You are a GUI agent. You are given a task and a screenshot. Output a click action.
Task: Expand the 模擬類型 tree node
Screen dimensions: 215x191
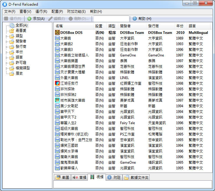tap(6, 68)
